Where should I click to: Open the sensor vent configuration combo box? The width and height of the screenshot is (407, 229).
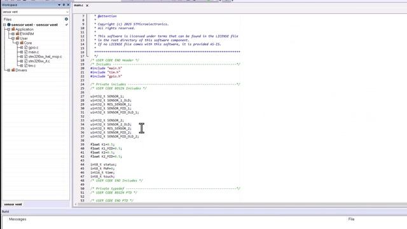[36, 12]
